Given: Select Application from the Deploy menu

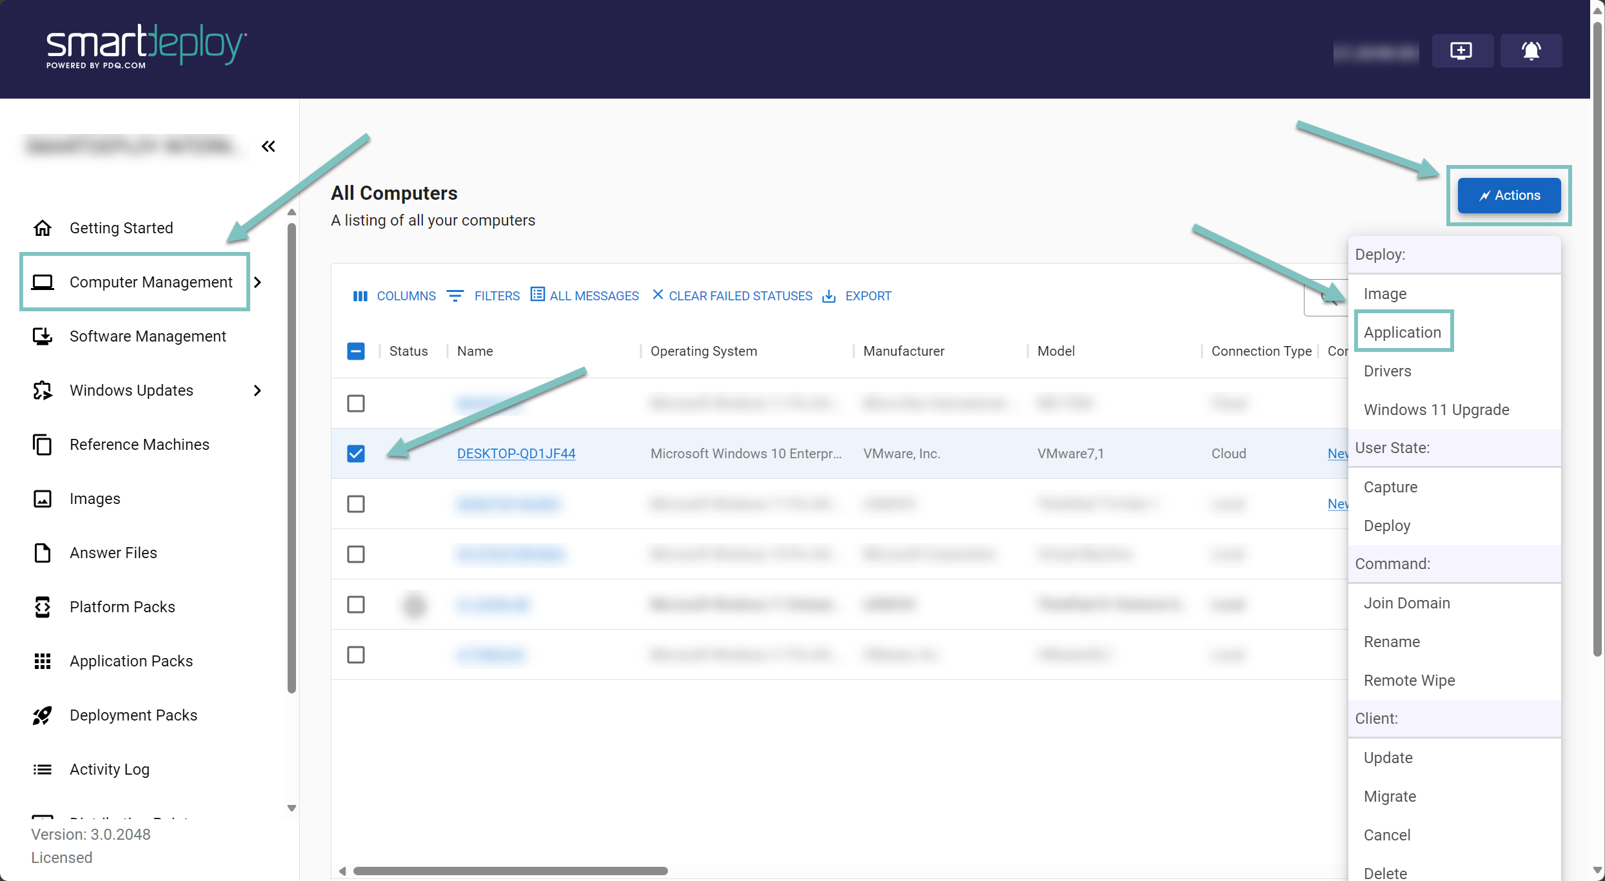Looking at the screenshot, I should tap(1402, 333).
